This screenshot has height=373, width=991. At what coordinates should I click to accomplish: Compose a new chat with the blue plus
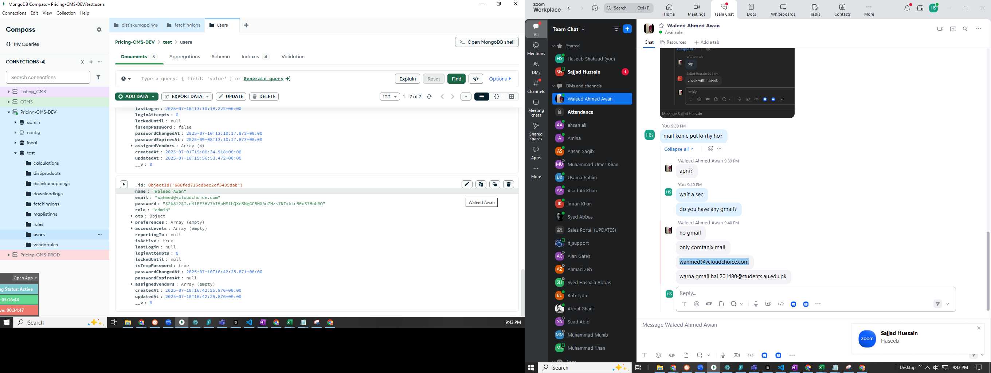tap(627, 29)
